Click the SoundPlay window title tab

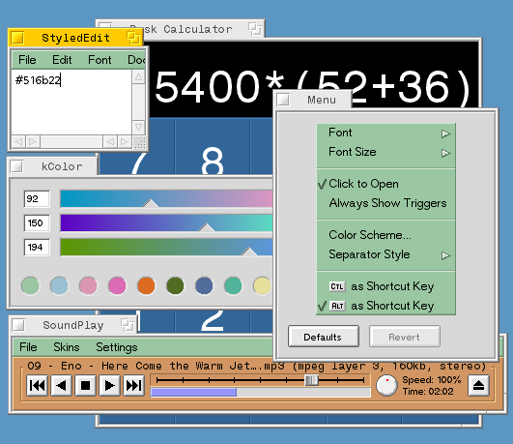(73, 325)
